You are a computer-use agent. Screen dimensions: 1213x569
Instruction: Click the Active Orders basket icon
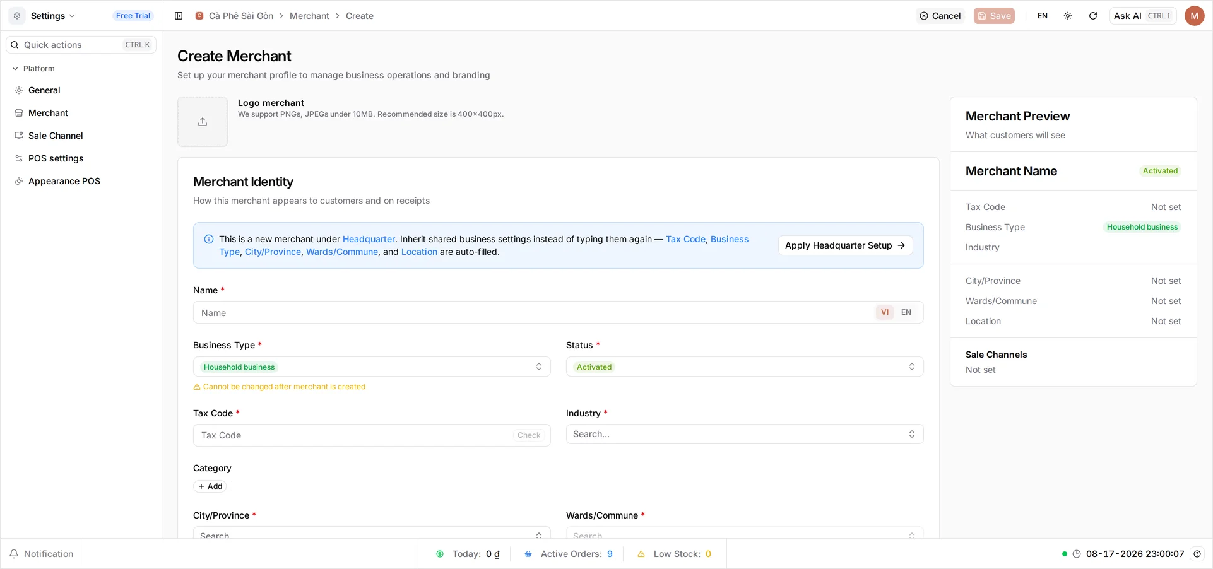pyautogui.click(x=528, y=554)
